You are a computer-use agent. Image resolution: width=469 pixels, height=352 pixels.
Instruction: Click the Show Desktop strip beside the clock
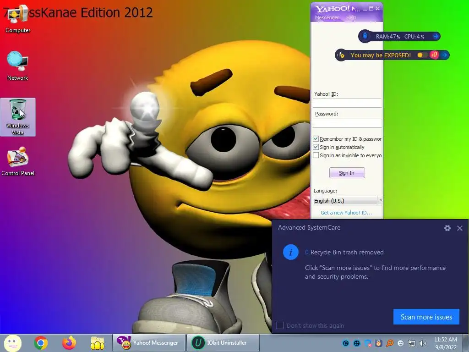point(466,343)
